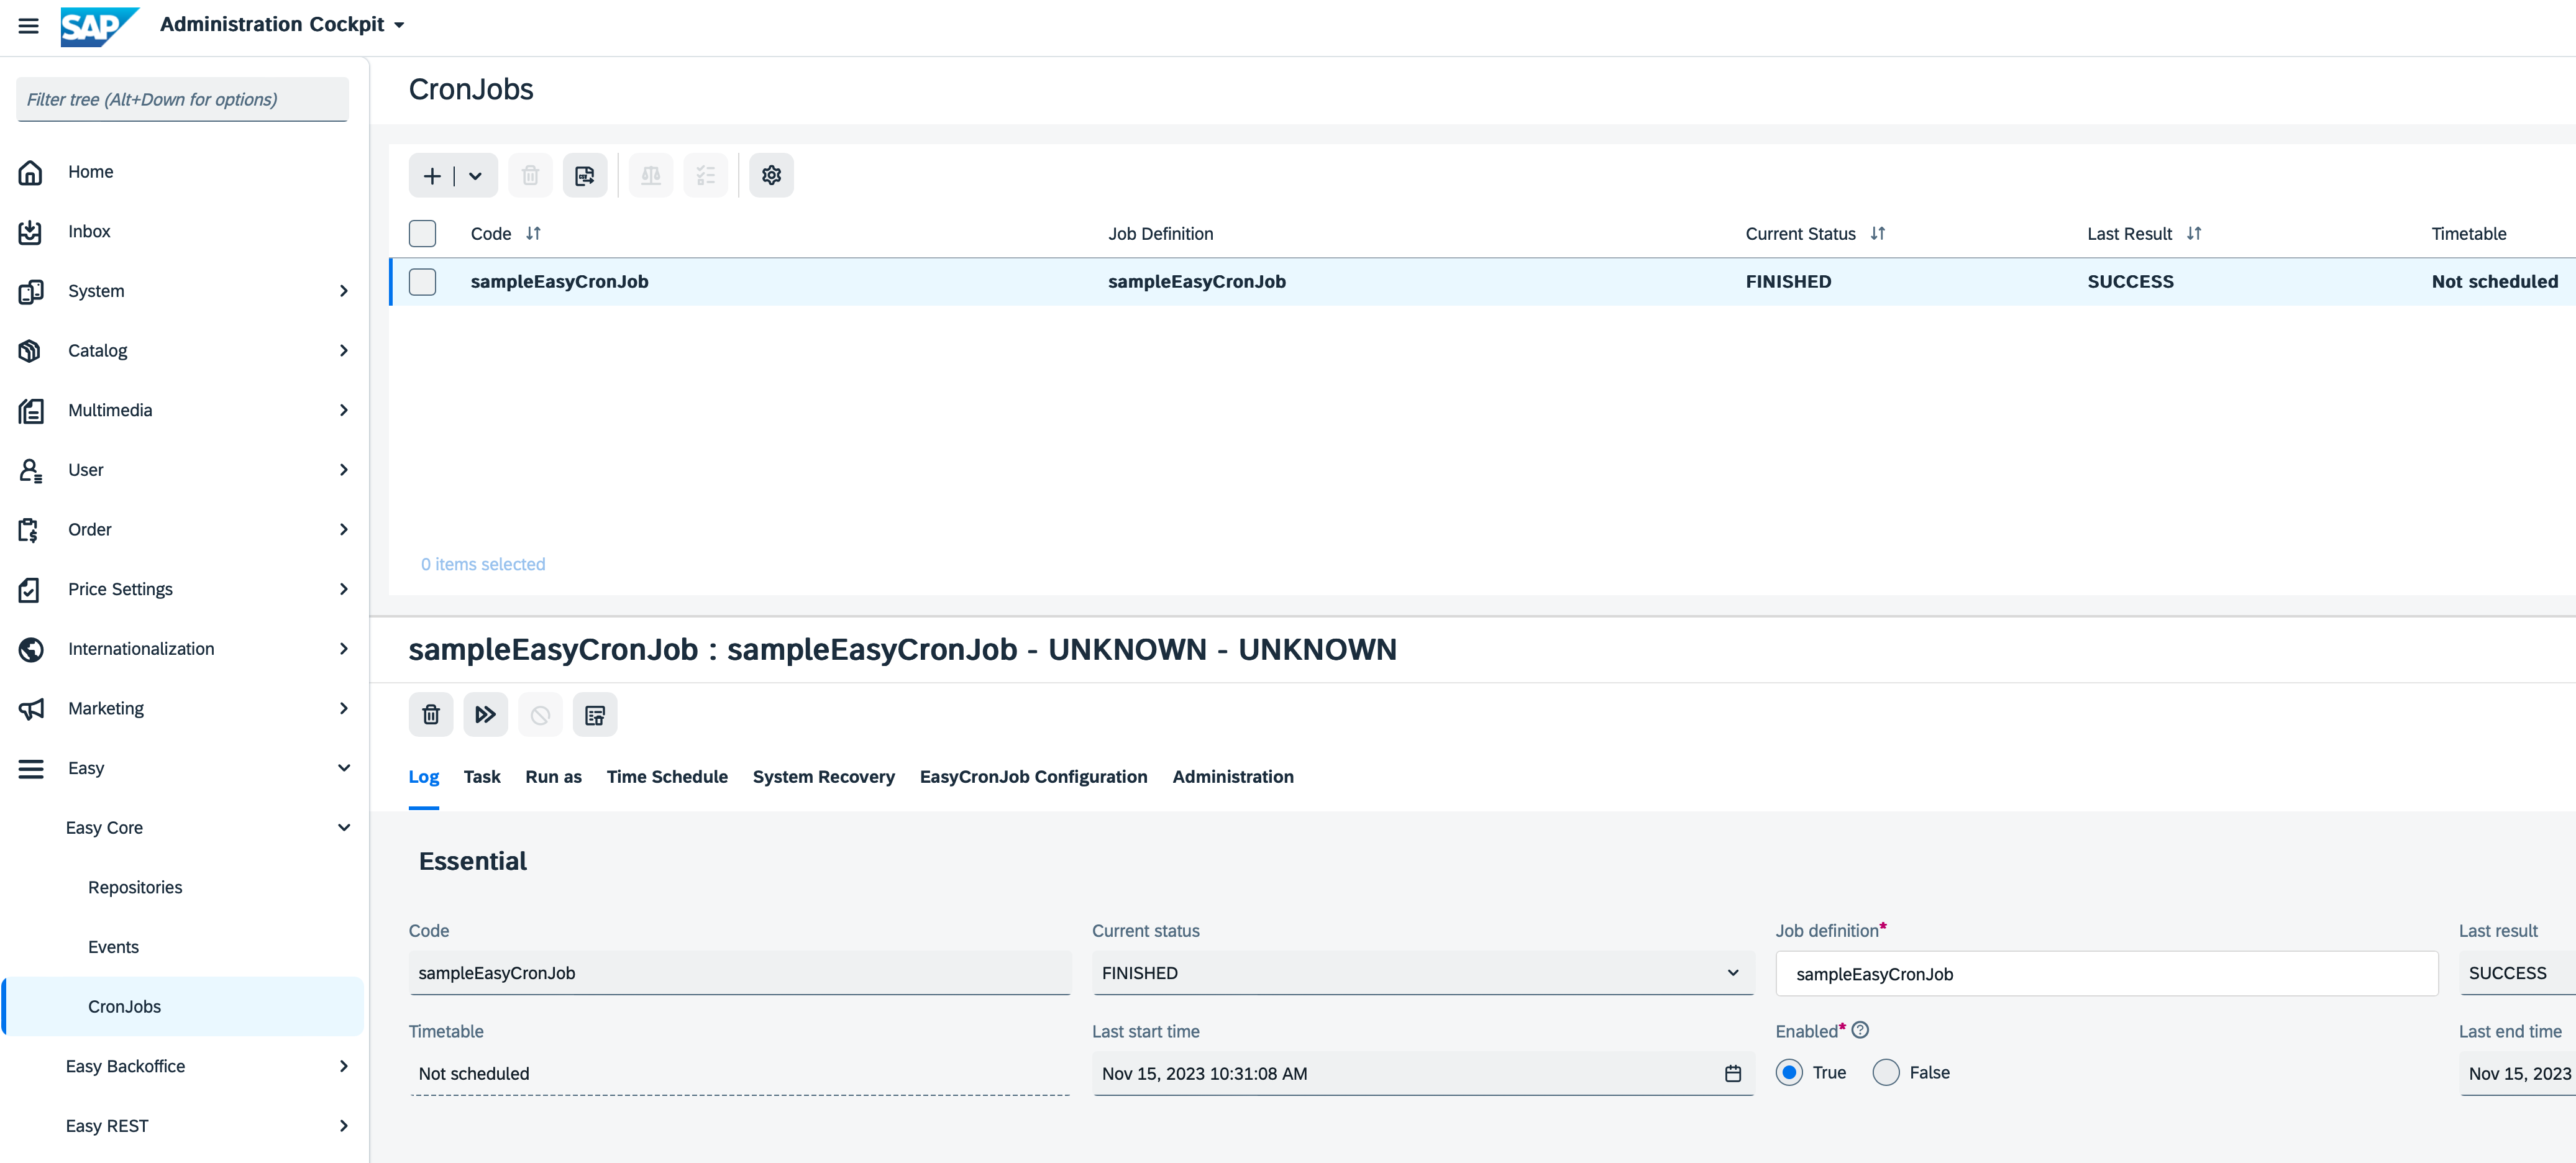Open the EasyCronJob Configuration tab
Viewport: 2576px width, 1163px height.
pyautogui.click(x=1033, y=777)
